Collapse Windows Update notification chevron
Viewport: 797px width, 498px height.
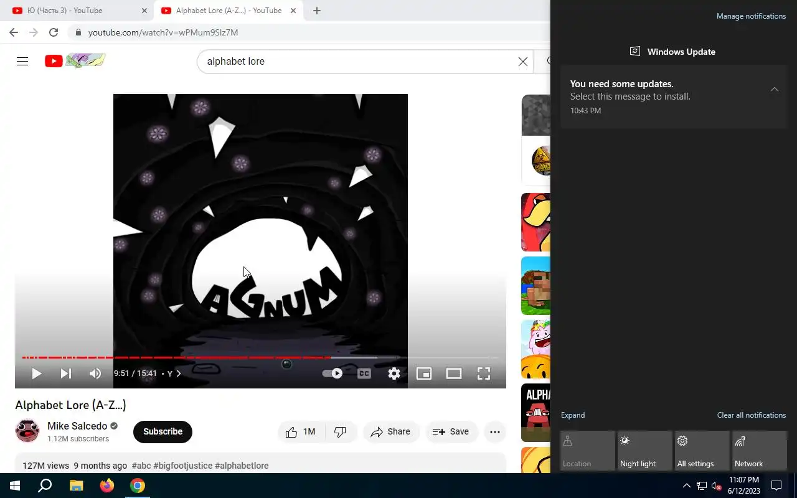(774, 89)
